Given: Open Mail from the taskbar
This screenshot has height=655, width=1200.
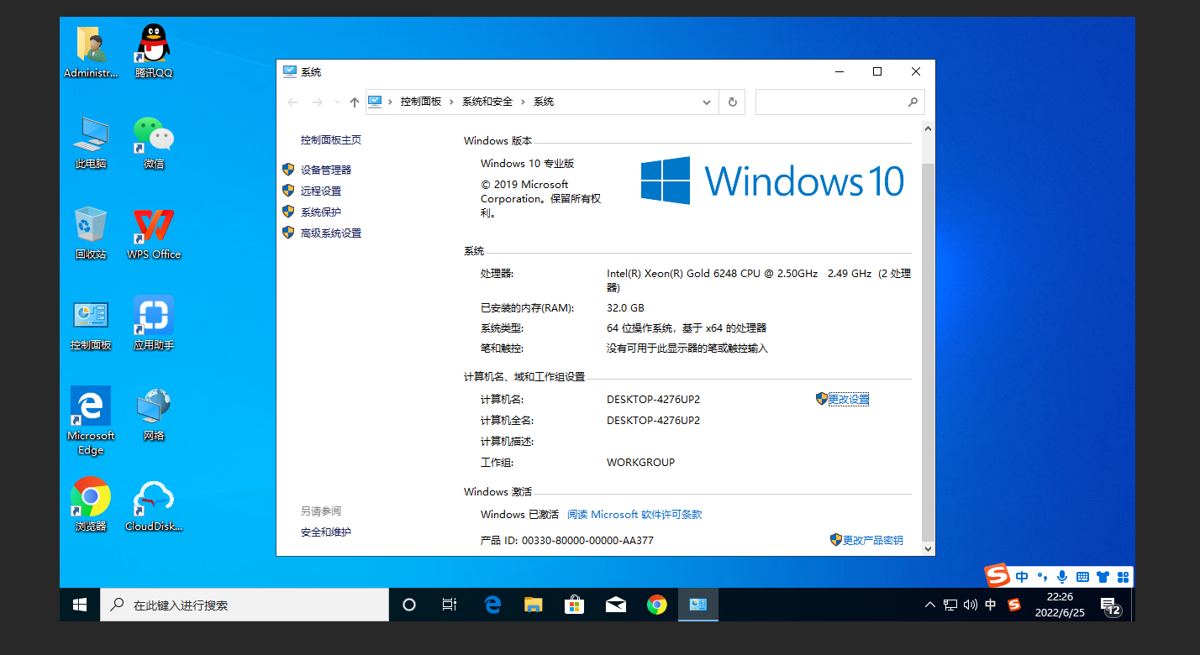Looking at the screenshot, I should [616, 605].
